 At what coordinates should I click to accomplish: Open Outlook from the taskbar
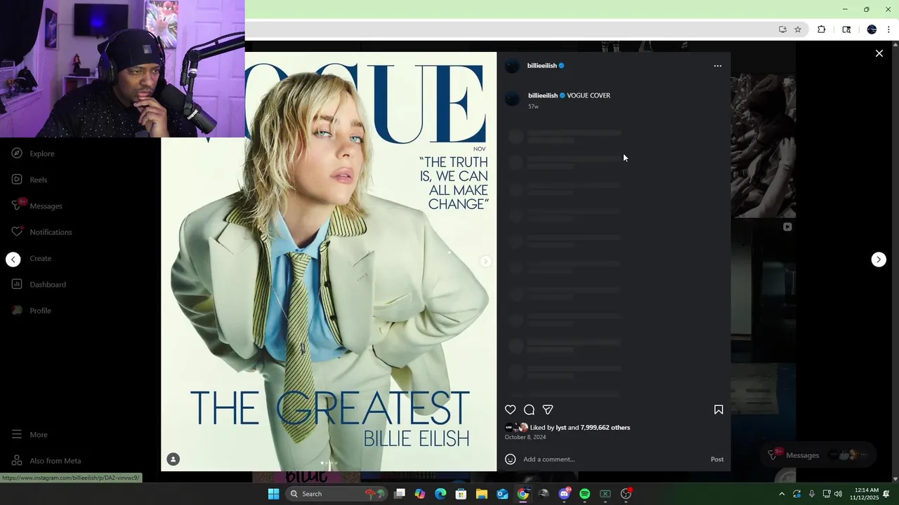pyautogui.click(x=502, y=494)
